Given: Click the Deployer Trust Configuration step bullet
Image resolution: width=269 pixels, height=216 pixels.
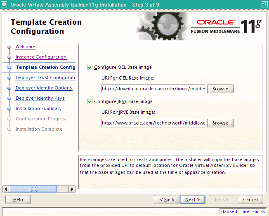Looking at the screenshot, I should [x=9, y=77].
